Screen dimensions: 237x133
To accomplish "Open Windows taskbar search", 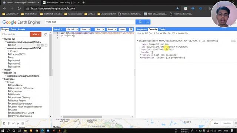I will click(x=8, y=130).
